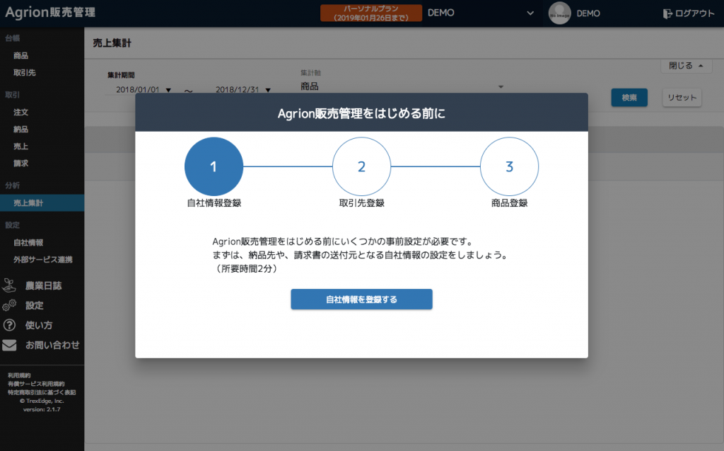Click the version: 2.1.7 text
The width and height of the screenshot is (724, 451).
pyautogui.click(x=42, y=409)
